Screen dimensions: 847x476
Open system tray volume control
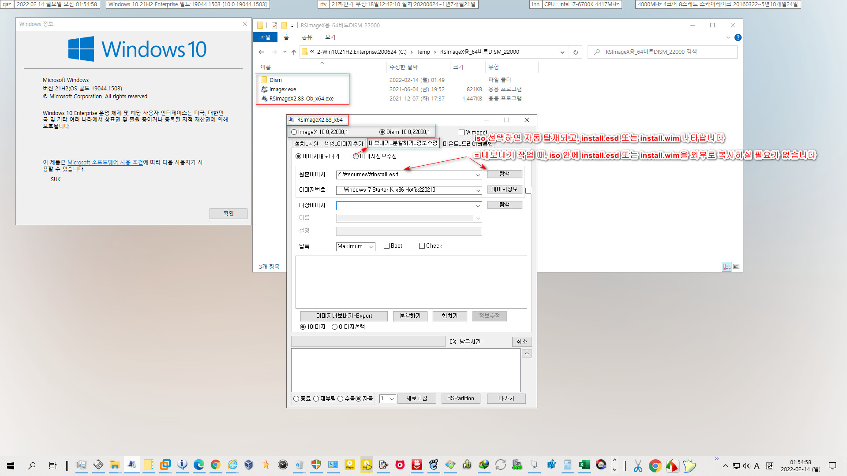[746, 466]
